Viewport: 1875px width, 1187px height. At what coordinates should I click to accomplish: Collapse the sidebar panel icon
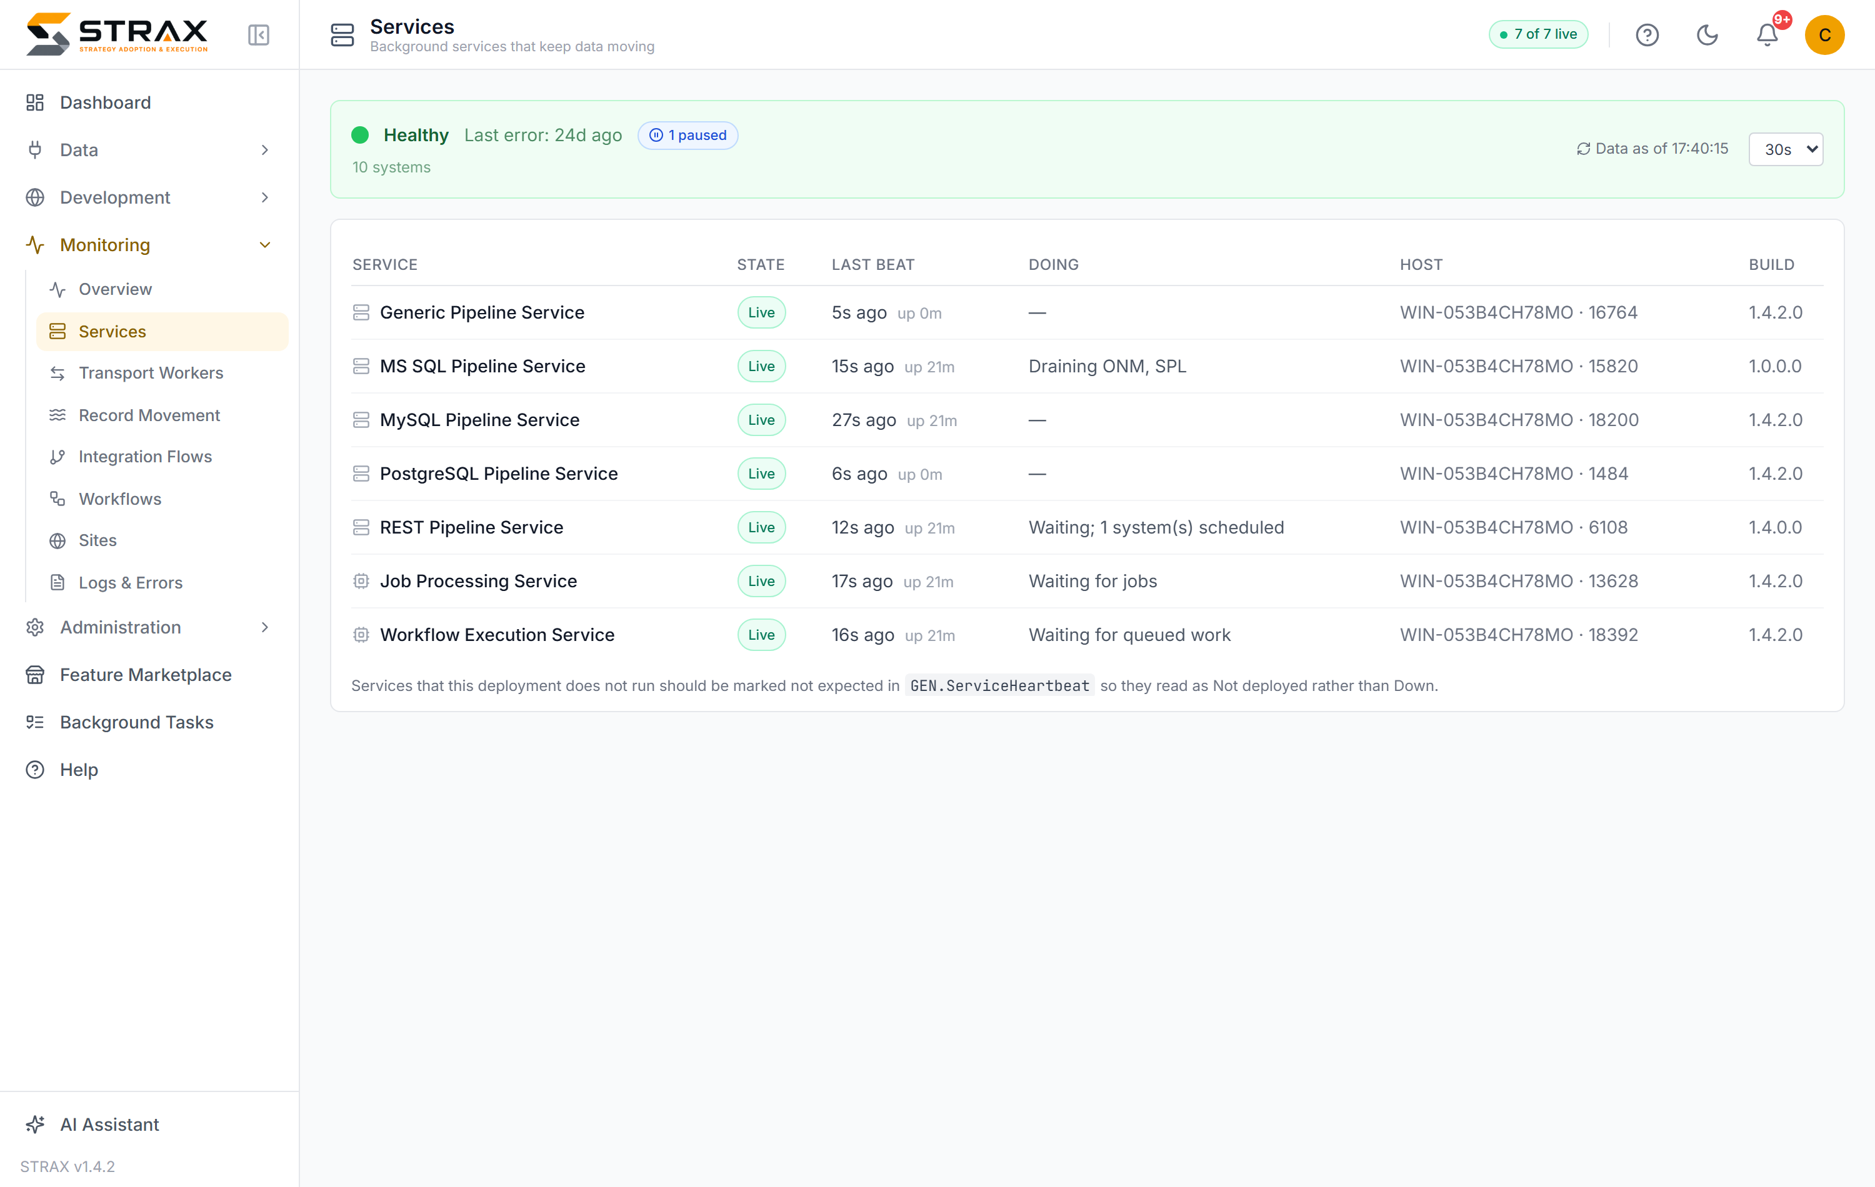pyautogui.click(x=259, y=35)
